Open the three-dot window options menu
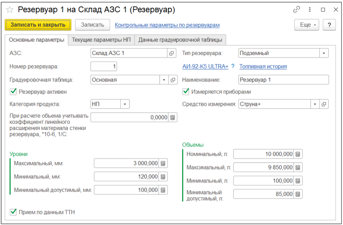Screen dimensions: 343x225 [x=310, y=9]
